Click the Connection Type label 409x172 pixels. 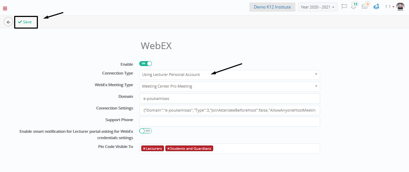coord(118,73)
